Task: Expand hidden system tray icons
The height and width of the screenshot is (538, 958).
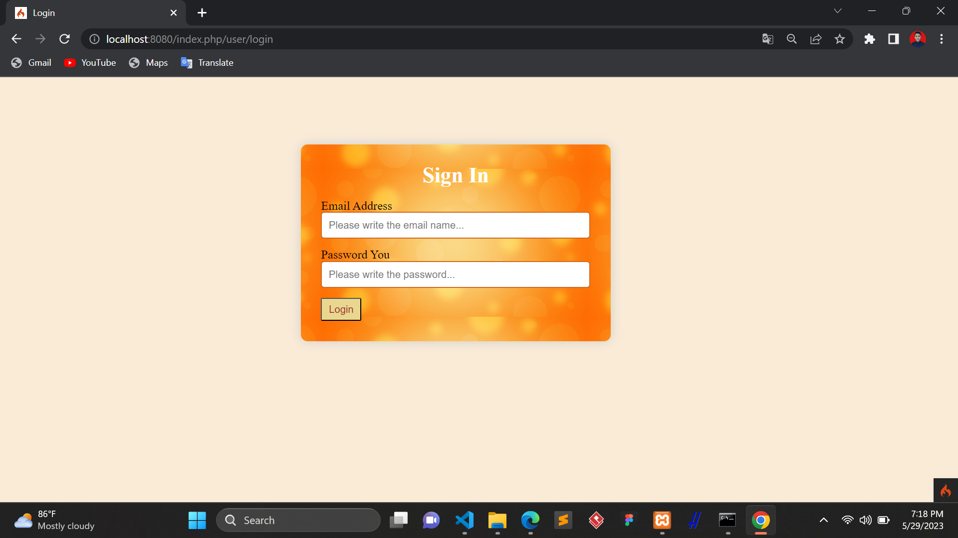Action: tap(823, 520)
